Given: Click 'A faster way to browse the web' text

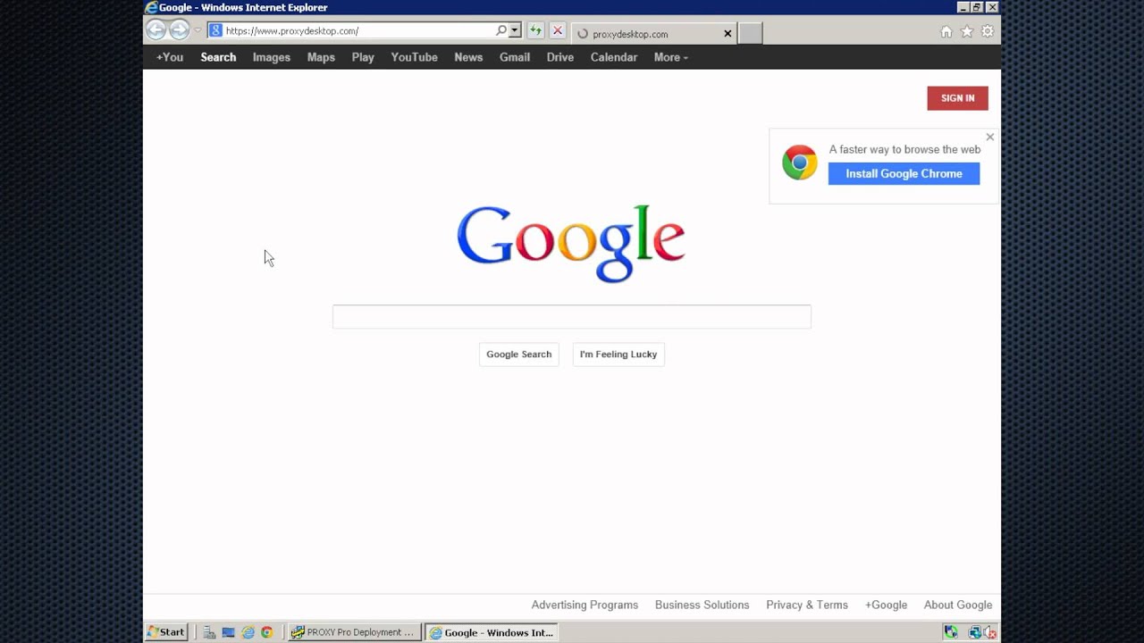Looking at the screenshot, I should [904, 149].
